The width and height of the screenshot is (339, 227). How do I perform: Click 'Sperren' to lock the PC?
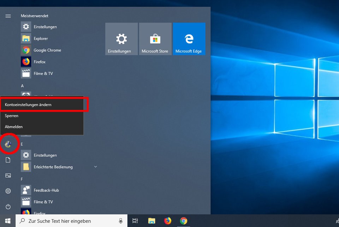tap(11, 116)
